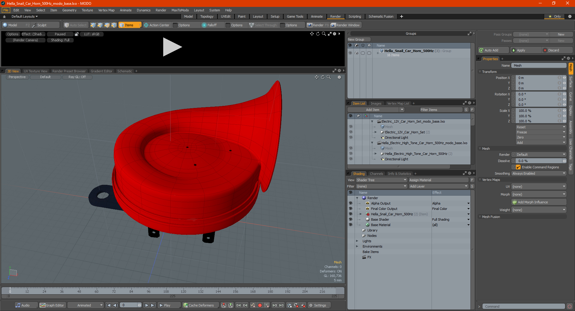Open the Render Window

point(345,25)
